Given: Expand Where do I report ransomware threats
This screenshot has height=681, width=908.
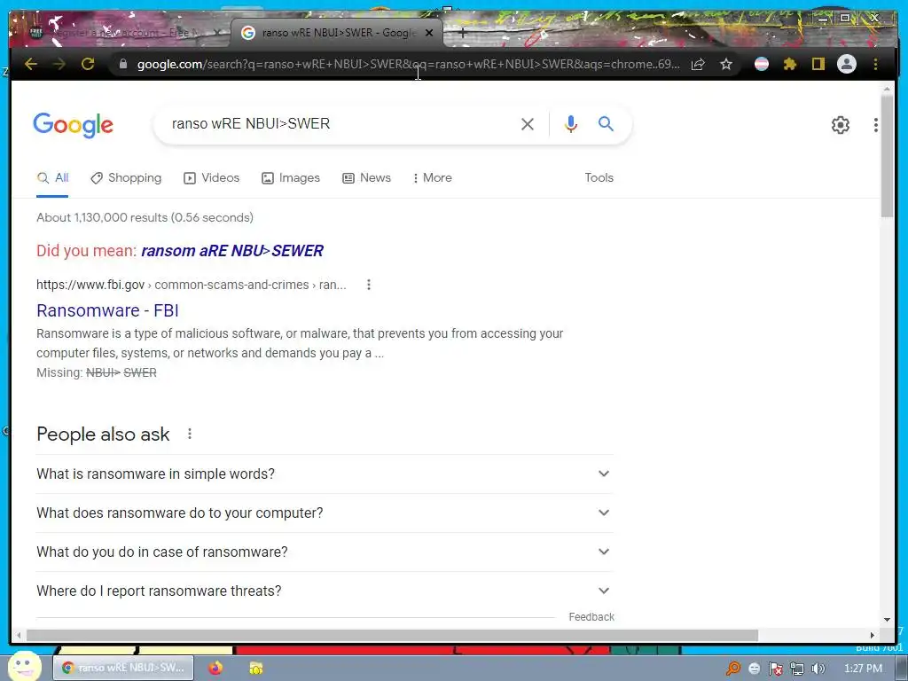Looking at the screenshot, I should (325, 591).
